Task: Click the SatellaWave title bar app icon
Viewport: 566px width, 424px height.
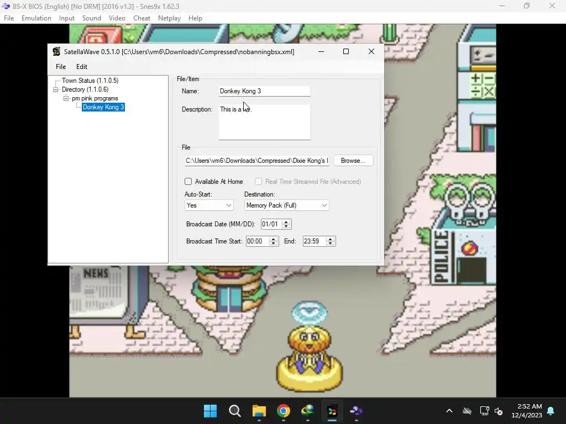Action: click(x=56, y=51)
